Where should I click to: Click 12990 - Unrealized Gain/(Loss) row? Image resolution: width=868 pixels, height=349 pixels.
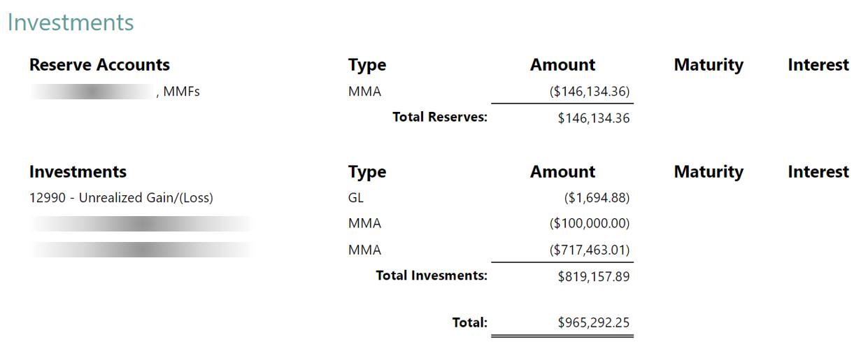[121, 198]
